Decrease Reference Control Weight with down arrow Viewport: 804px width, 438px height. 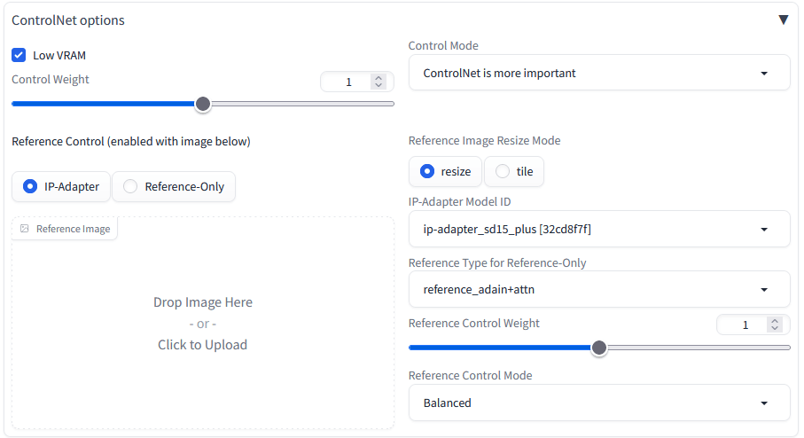pos(776,329)
